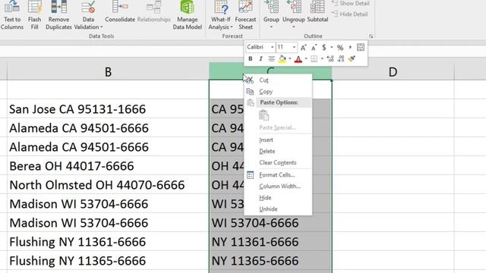486x273 pixels.
Task: Click the Borders icon in mini toolbar
Action: click(314, 59)
